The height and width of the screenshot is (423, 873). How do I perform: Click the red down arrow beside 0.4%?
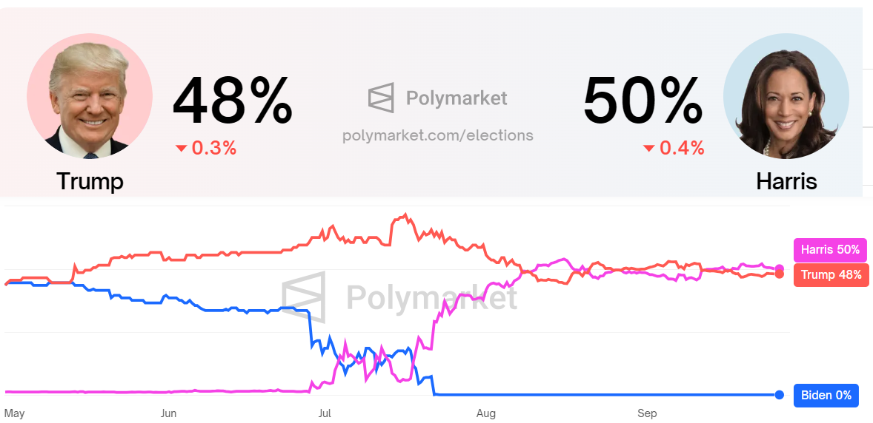pyautogui.click(x=649, y=149)
